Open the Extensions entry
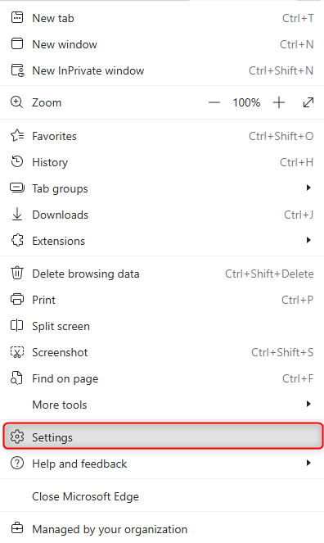 [x=162, y=241]
